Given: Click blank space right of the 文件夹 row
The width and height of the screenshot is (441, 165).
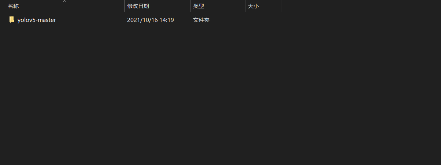Looking at the screenshot, I should (361, 20).
